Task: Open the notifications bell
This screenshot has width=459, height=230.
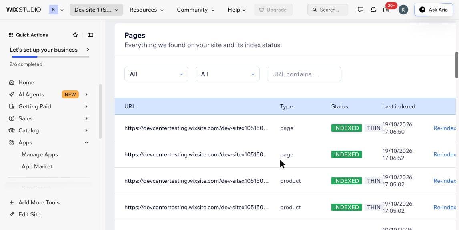Action: (373, 10)
